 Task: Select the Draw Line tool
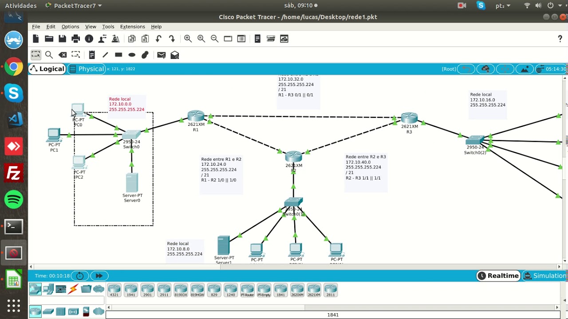[x=105, y=55]
